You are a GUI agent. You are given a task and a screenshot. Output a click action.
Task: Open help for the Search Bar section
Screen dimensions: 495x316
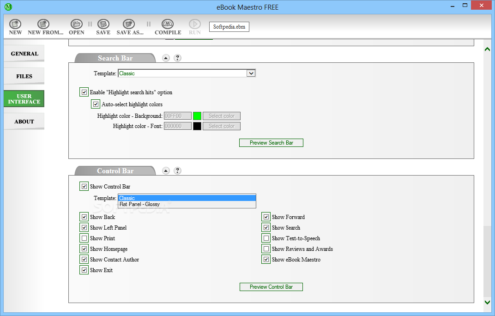(x=178, y=58)
